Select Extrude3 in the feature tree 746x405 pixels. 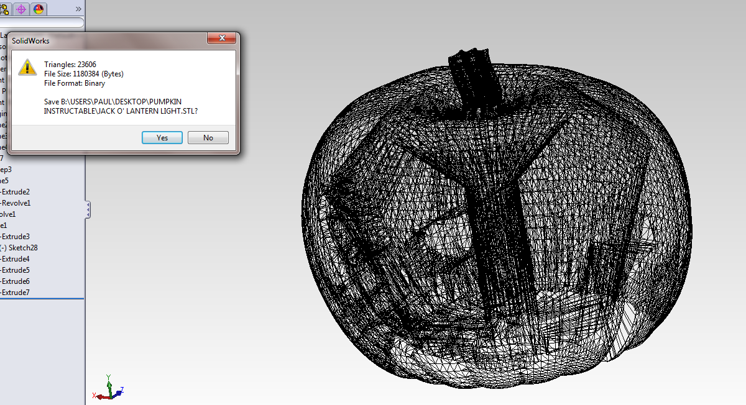coord(15,237)
